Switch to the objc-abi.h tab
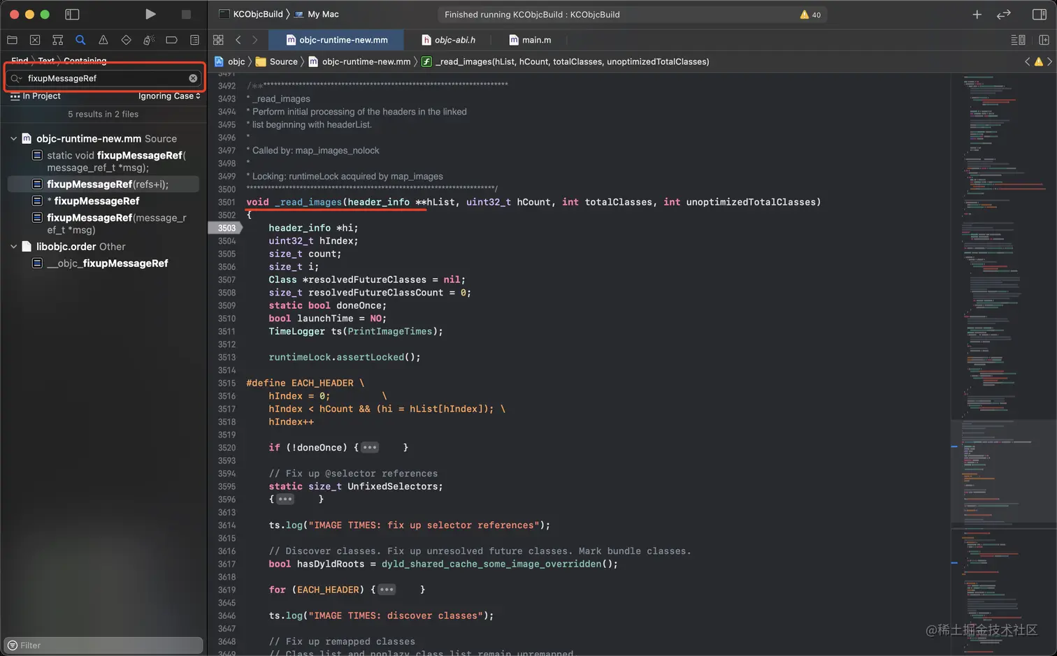1057x656 pixels. tap(448, 40)
